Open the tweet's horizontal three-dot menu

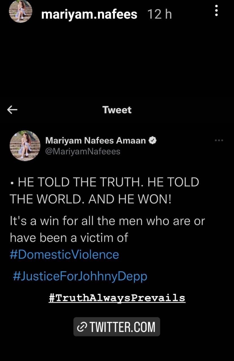click(x=219, y=140)
